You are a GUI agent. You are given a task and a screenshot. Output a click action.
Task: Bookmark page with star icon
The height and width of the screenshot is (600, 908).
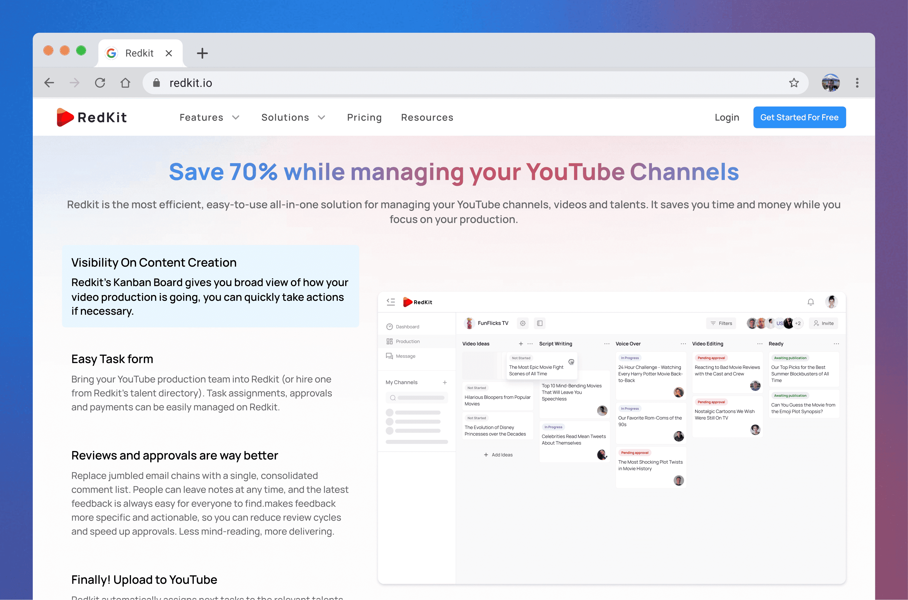point(794,83)
